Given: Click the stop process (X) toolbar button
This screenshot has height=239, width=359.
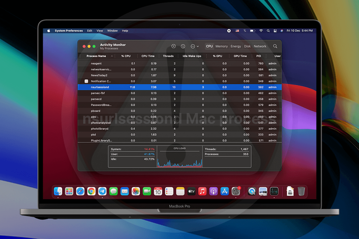Looking at the screenshot, I should point(173,46).
